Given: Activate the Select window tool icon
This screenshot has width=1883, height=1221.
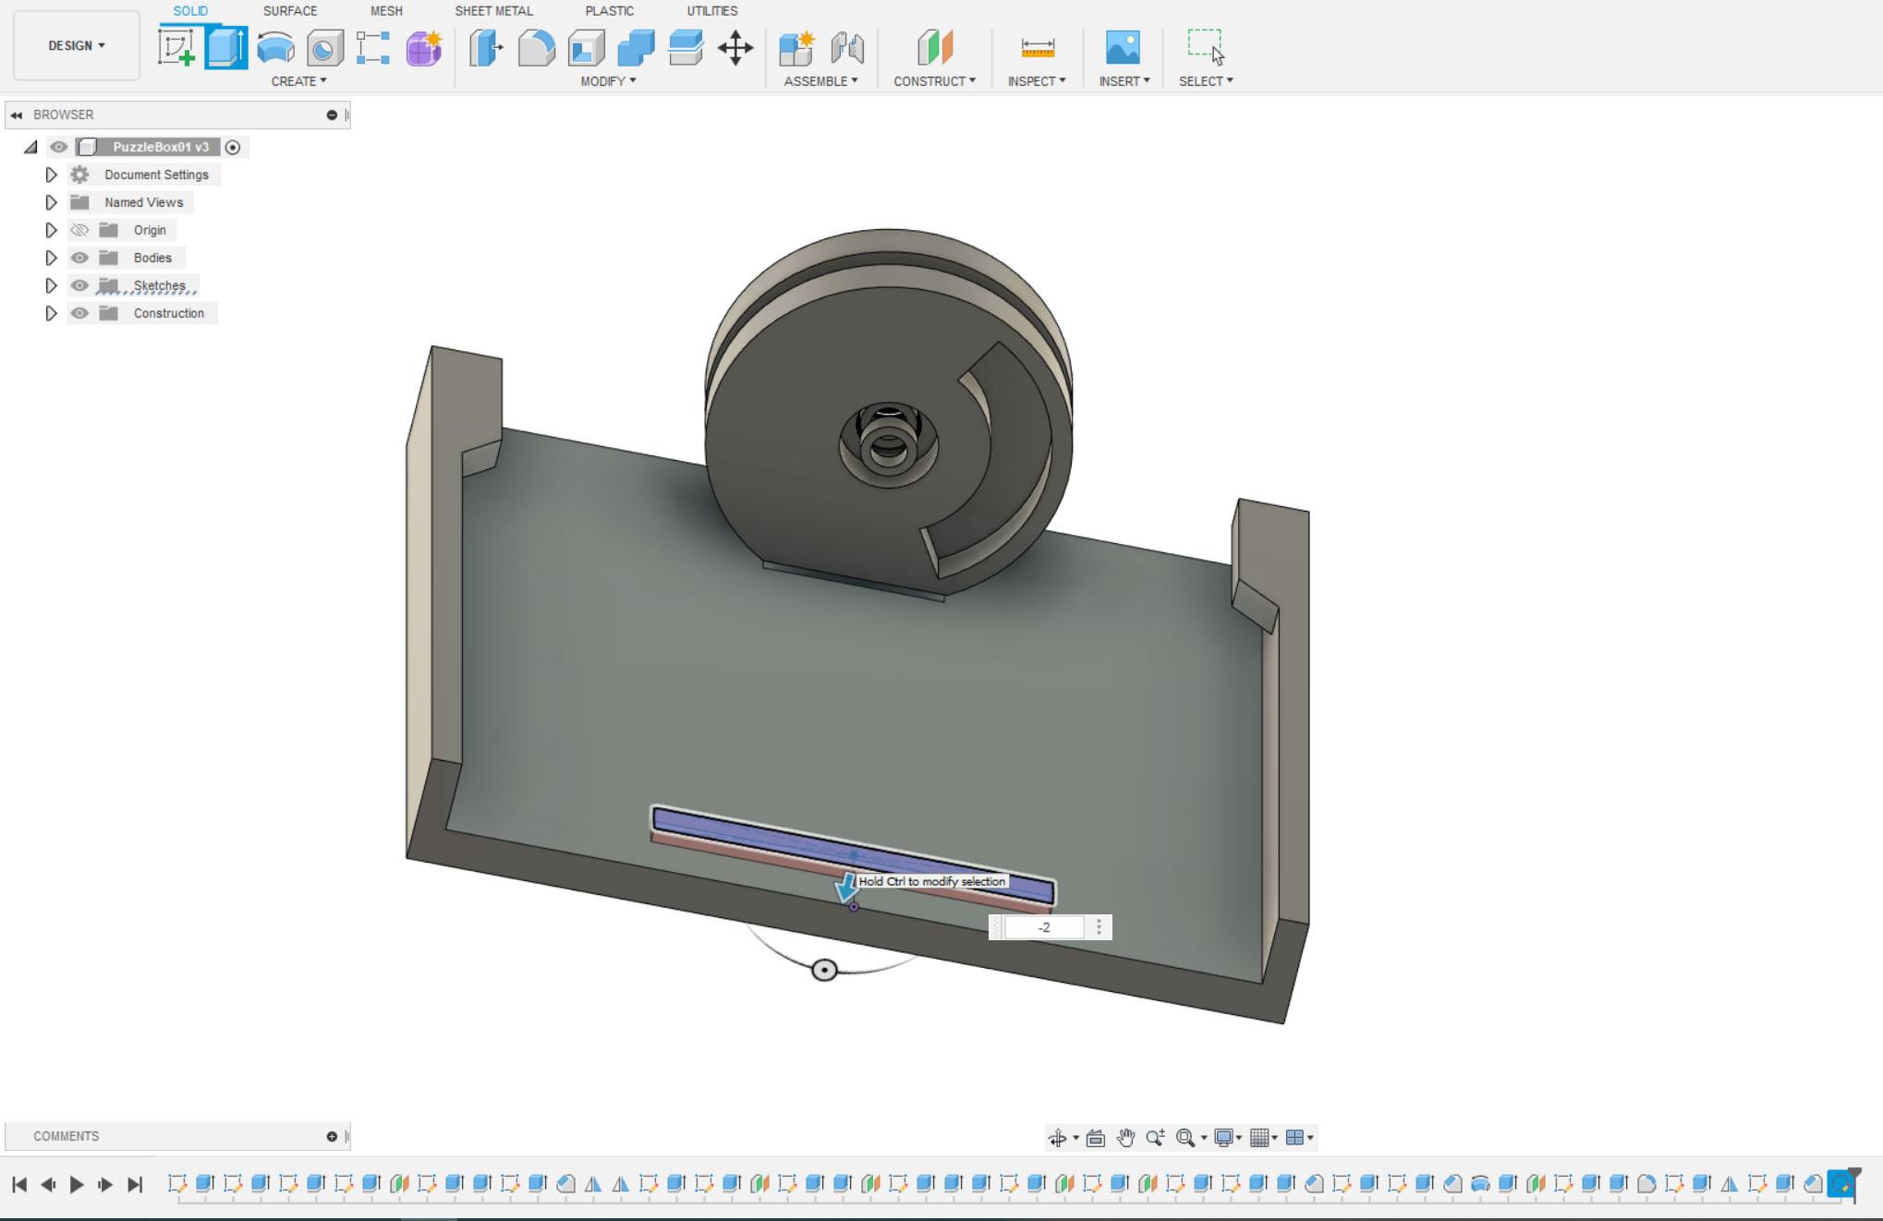Looking at the screenshot, I should click(1206, 46).
